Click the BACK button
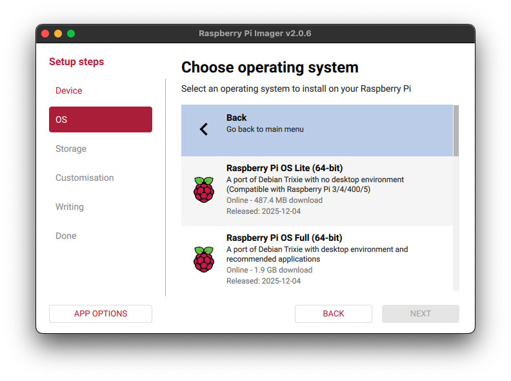This screenshot has height=381, width=511. (334, 314)
